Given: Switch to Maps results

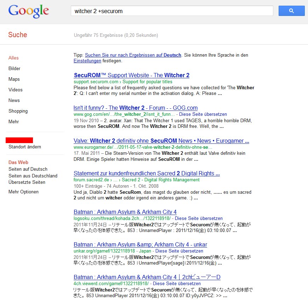Looking at the screenshot, I should (x=14, y=79).
